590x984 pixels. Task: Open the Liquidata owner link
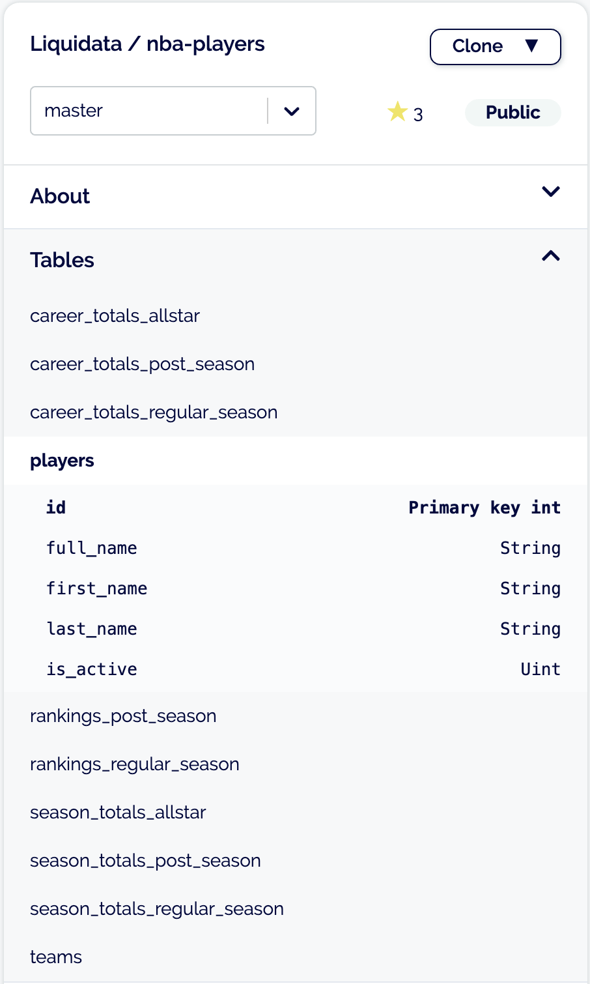(76, 44)
